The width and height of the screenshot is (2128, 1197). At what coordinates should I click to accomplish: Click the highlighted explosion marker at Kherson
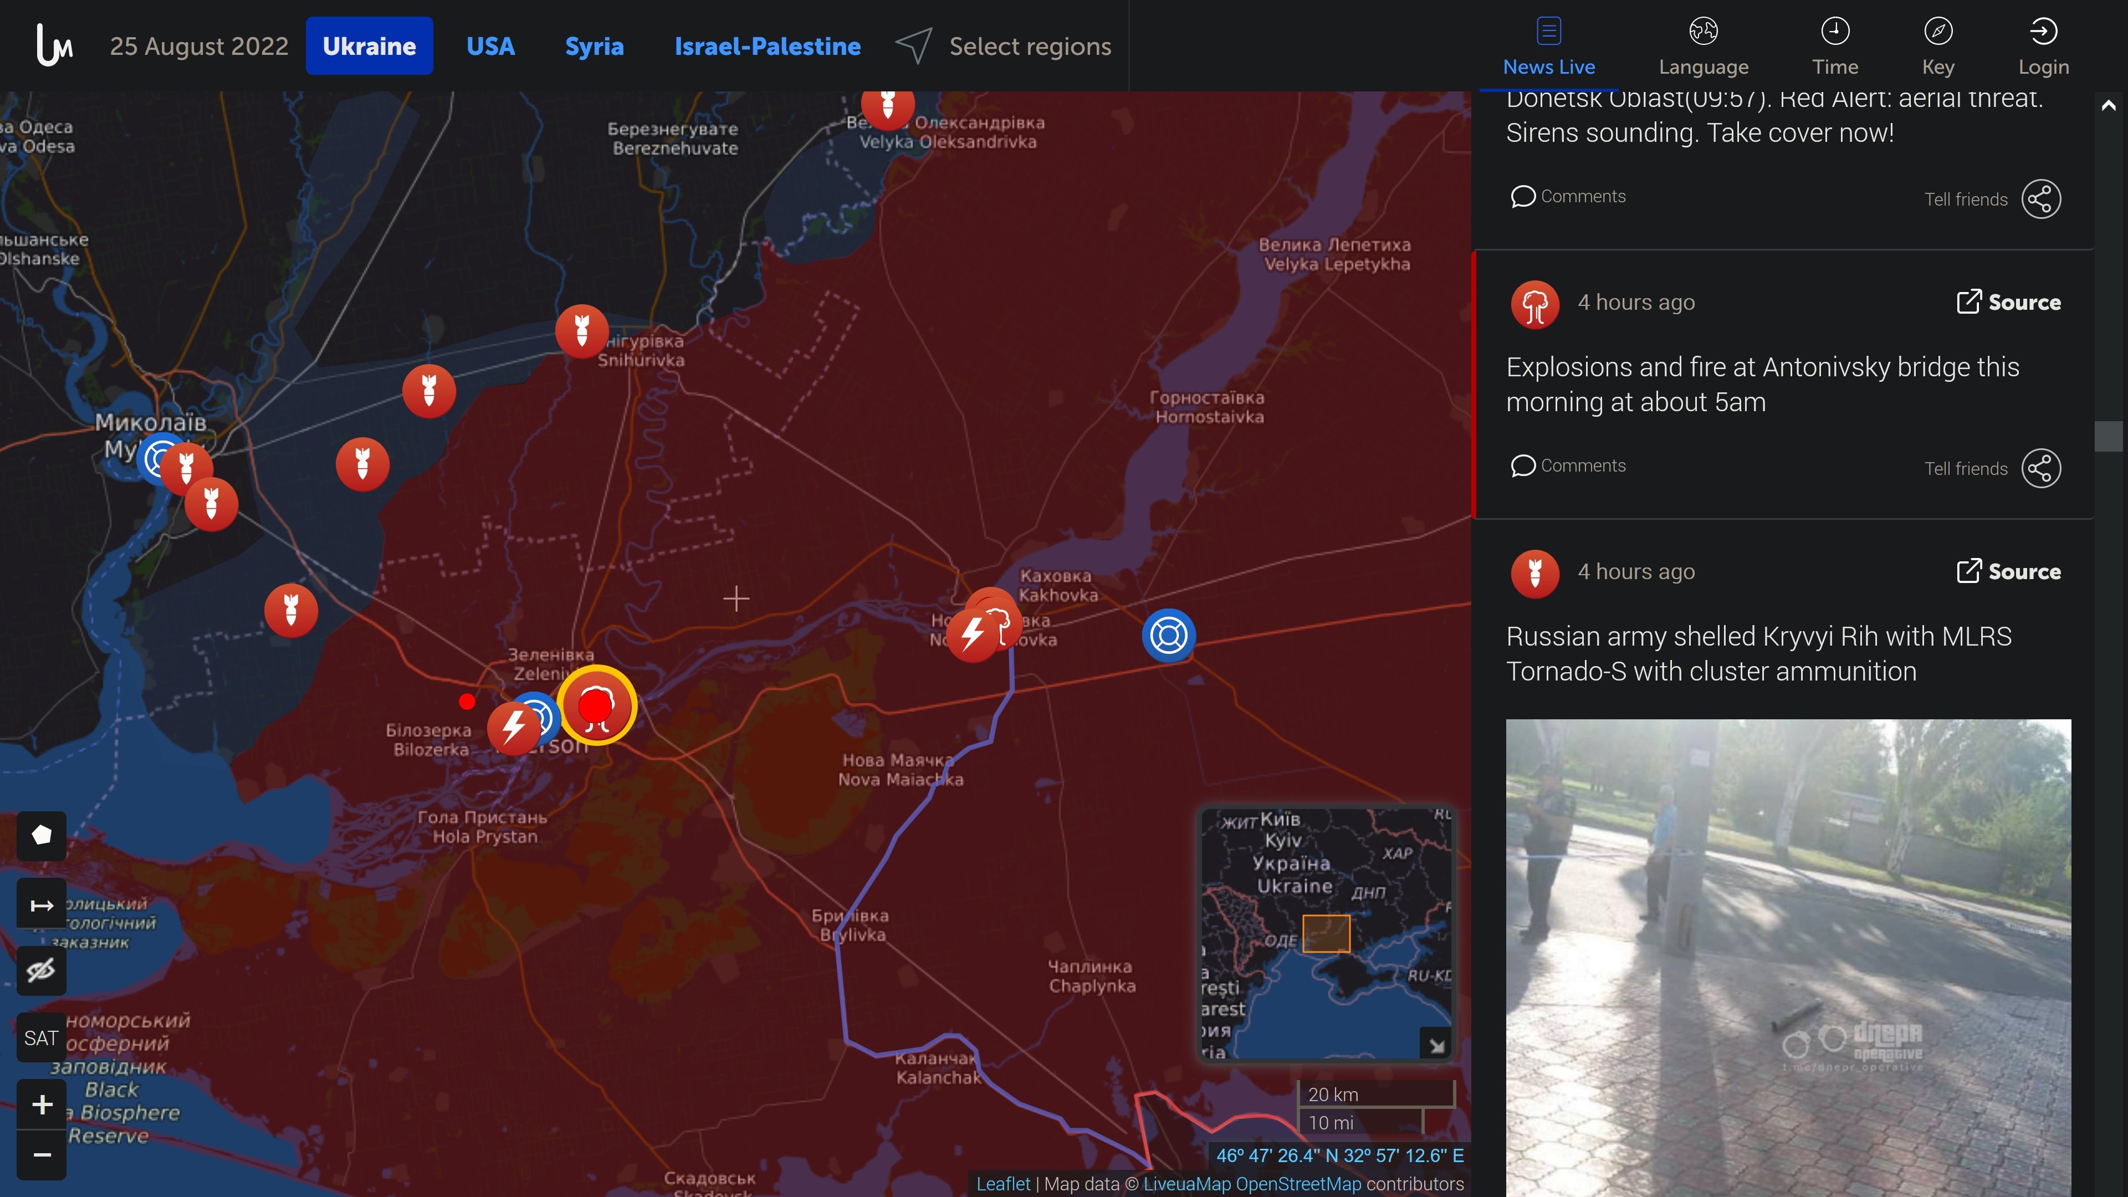pos(596,707)
